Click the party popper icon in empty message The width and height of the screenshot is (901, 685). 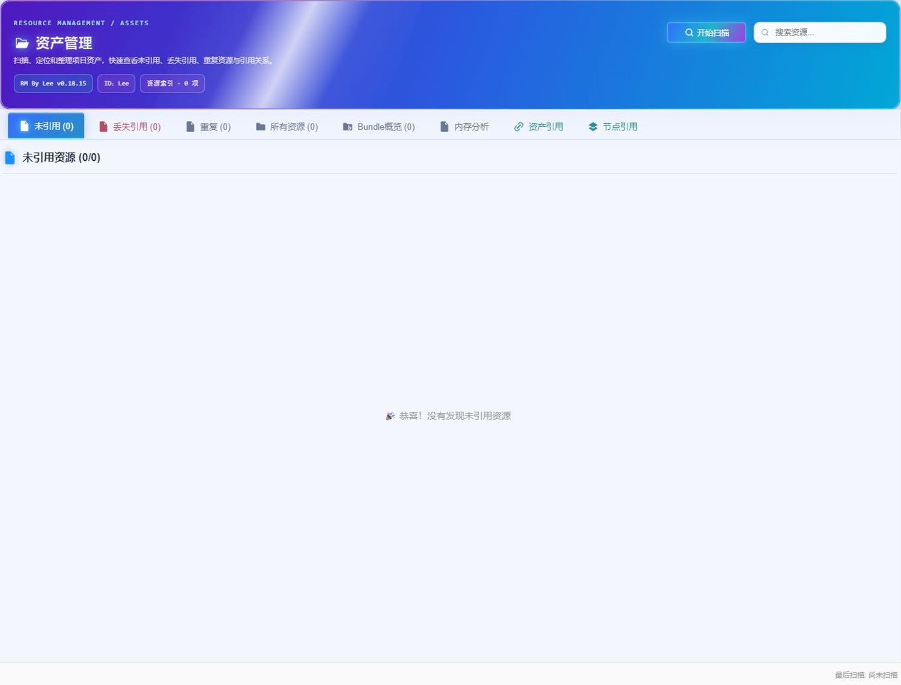point(390,416)
